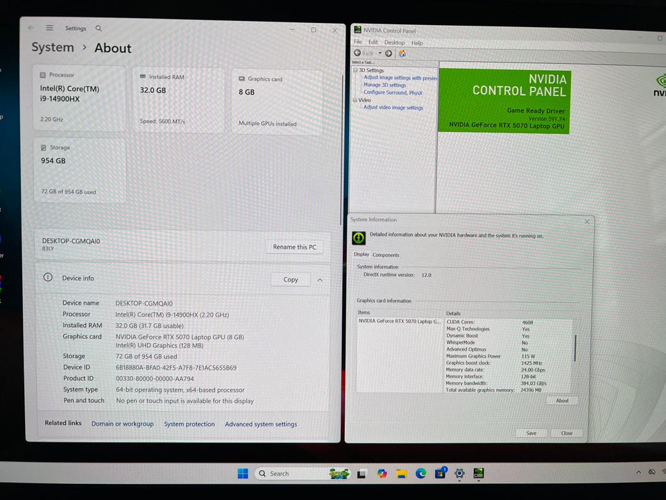Click Save in the System Information dialog
This screenshot has height=500, width=666.
tap(531, 433)
